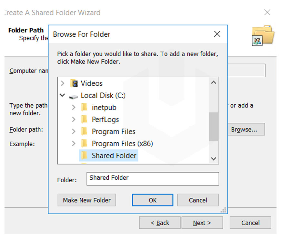
Task: Click the Shared Folder folder icon
Action: pyautogui.click(x=84, y=155)
